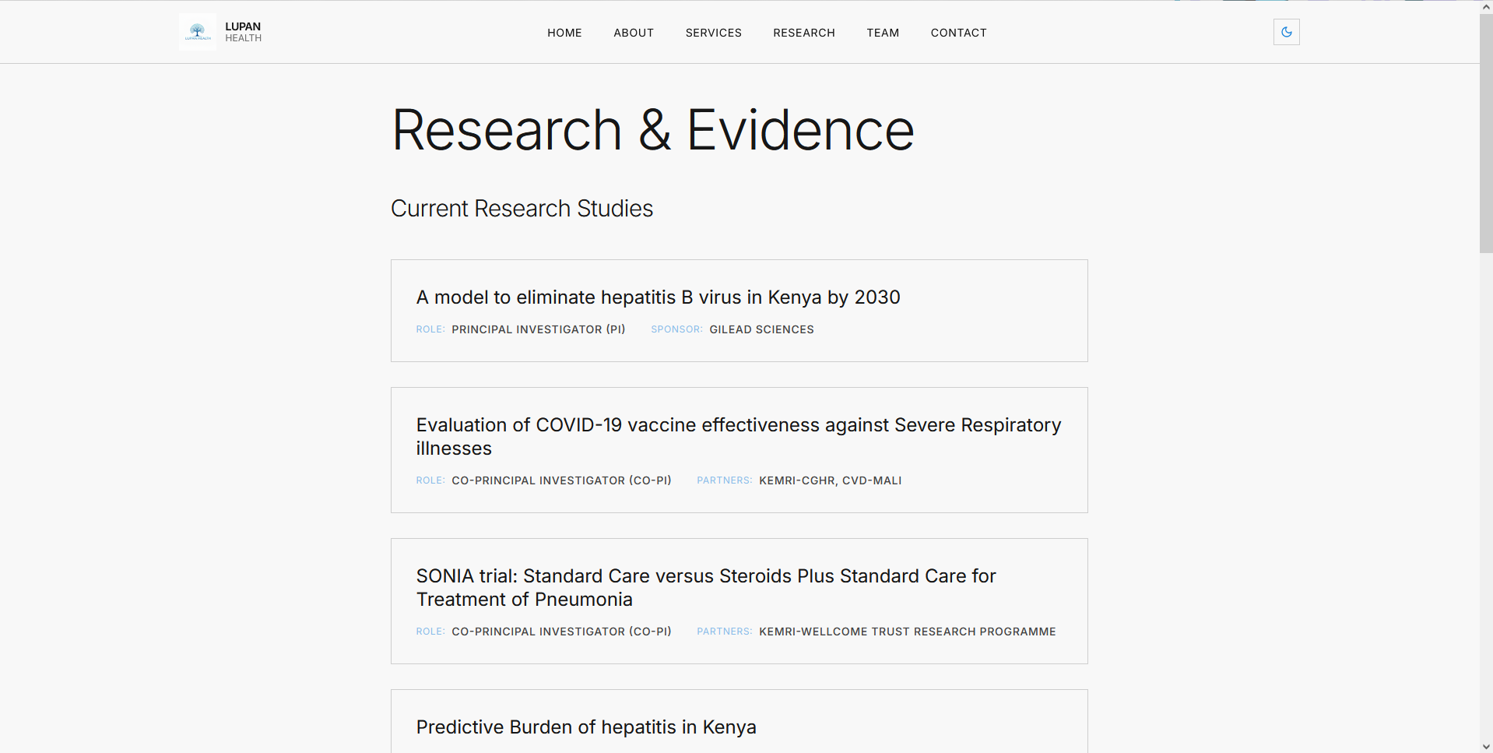Viewport: 1493px width, 753px height.
Task: Open the hepatitis B elimination study card
Action: click(658, 297)
